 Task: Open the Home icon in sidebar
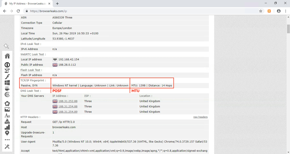pyautogui.click(x=7, y=56)
